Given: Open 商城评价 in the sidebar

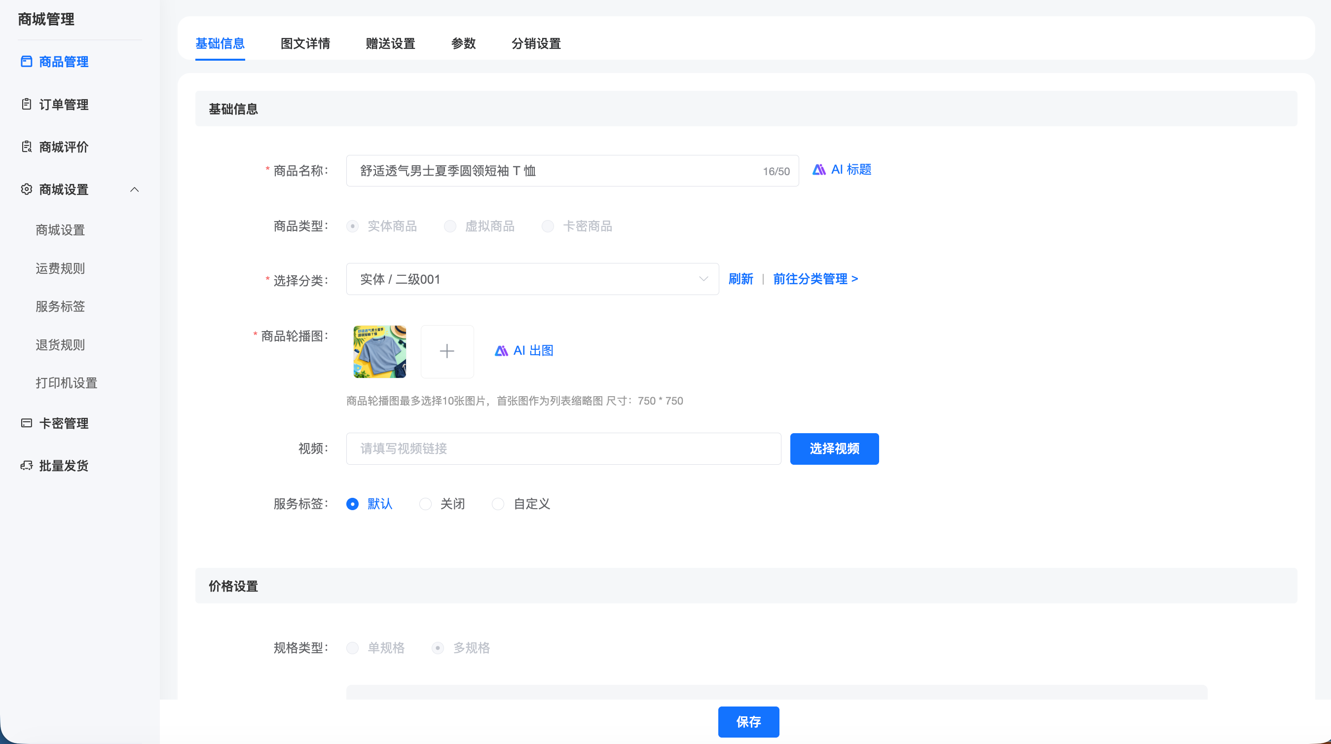Looking at the screenshot, I should point(64,147).
